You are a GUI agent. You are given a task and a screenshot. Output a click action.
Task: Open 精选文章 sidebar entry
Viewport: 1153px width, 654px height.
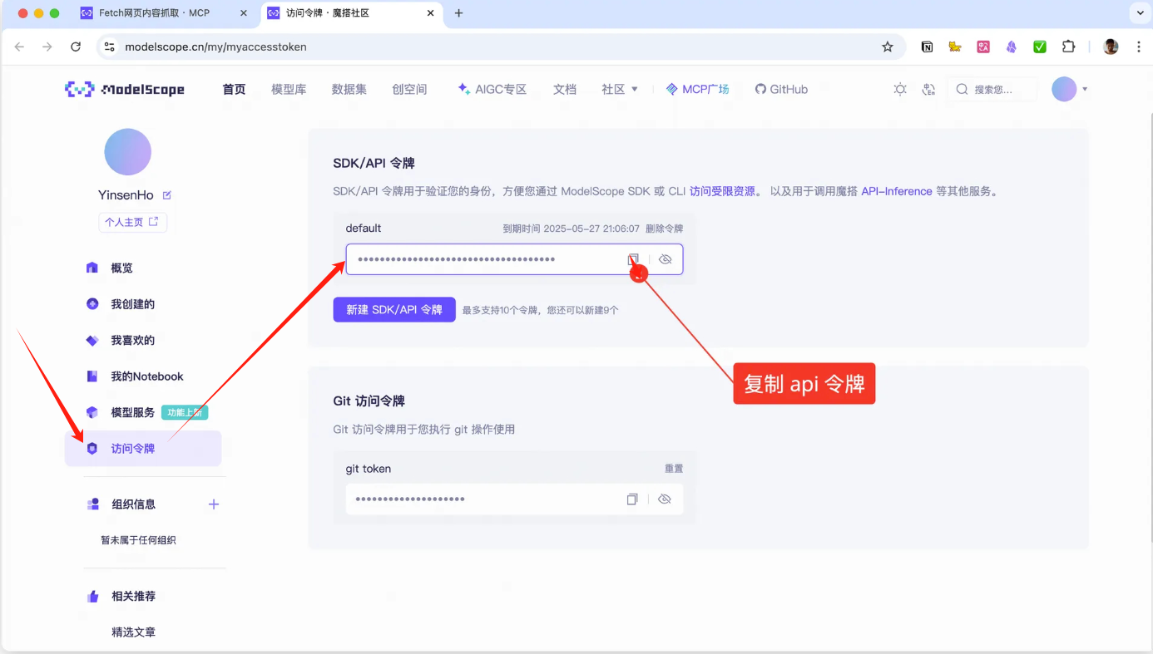click(133, 632)
